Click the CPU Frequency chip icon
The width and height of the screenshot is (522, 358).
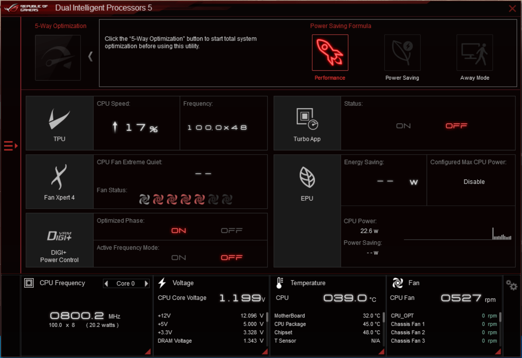pos(29,283)
